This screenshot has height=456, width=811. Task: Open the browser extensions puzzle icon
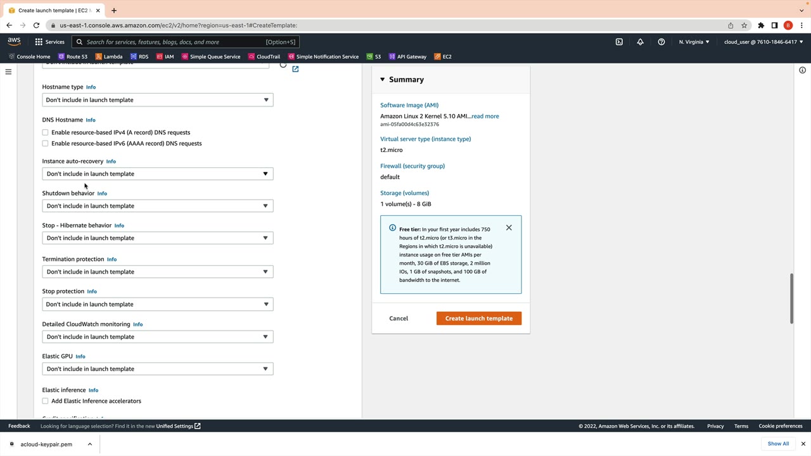point(761,25)
